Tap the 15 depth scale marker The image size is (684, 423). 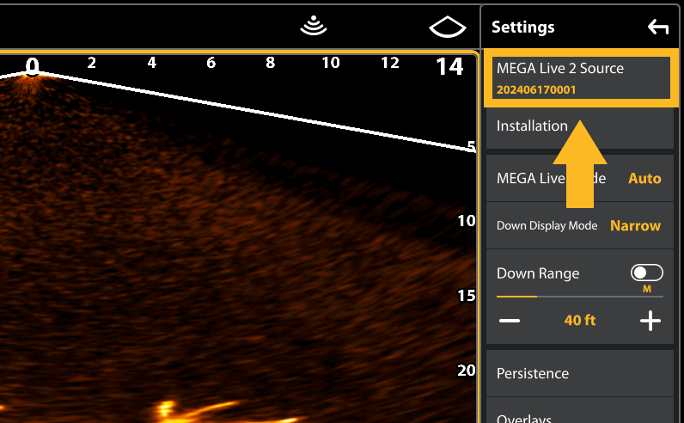(x=466, y=296)
